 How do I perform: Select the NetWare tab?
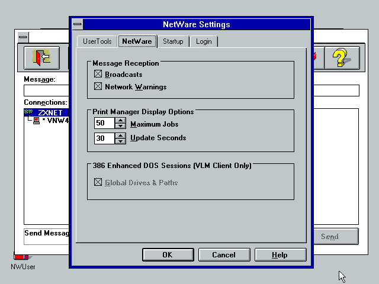(137, 41)
